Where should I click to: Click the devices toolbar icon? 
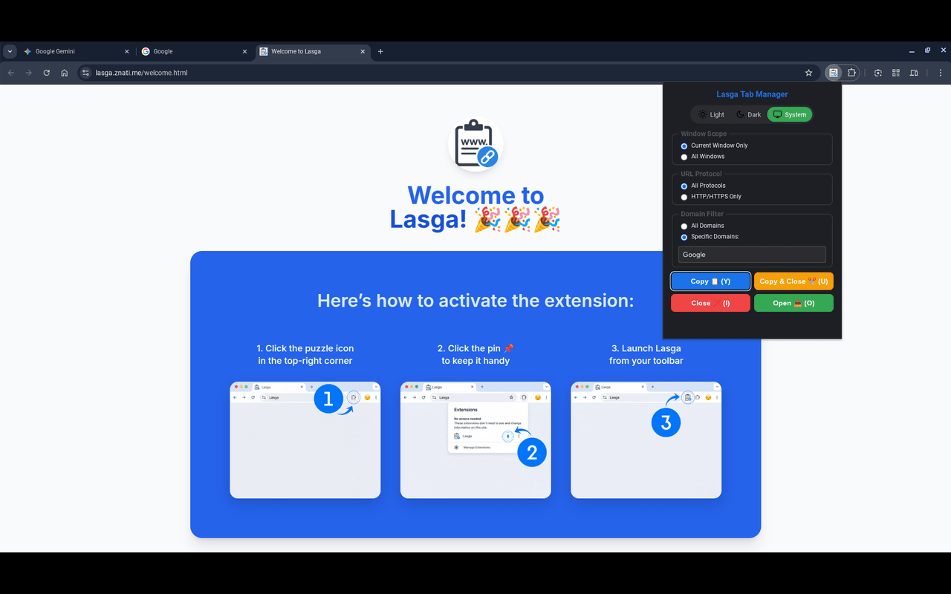914,73
